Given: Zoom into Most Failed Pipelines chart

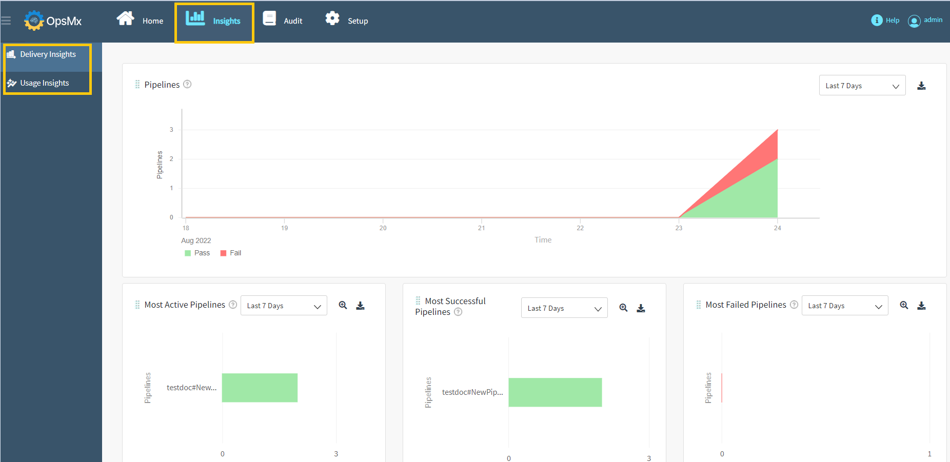Looking at the screenshot, I should pyautogui.click(x=904, y=306).
